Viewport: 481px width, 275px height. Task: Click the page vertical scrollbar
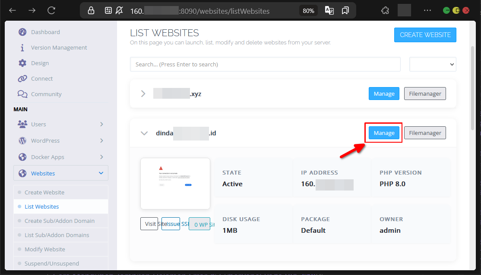click(x=473, y=87)
